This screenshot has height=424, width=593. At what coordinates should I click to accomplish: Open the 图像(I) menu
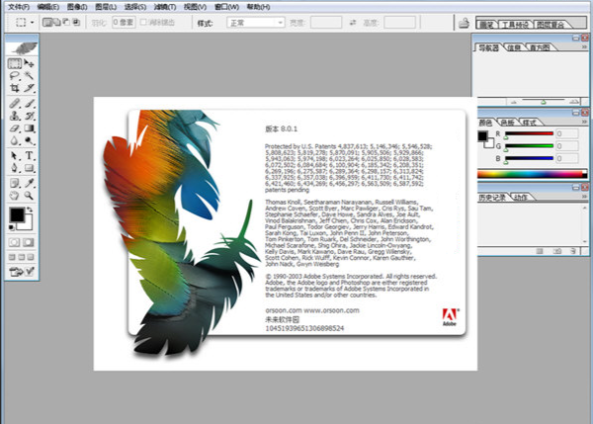(x=77, y=7)
